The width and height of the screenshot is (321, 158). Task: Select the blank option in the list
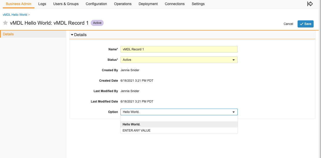tap(179, 119)
